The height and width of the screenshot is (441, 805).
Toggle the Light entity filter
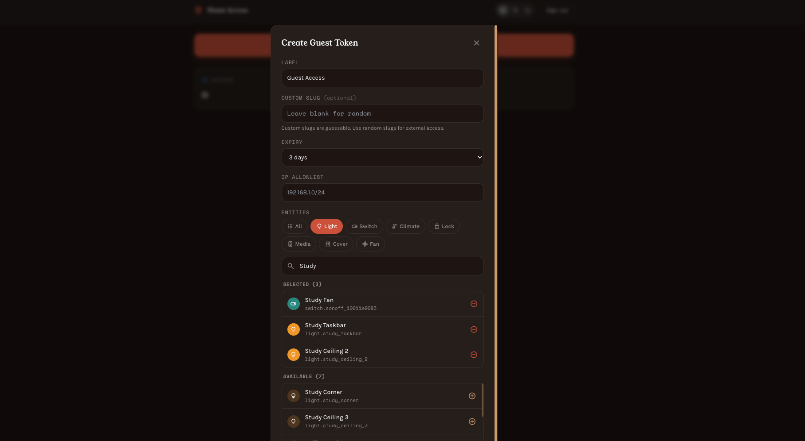[x=326, y=226]
